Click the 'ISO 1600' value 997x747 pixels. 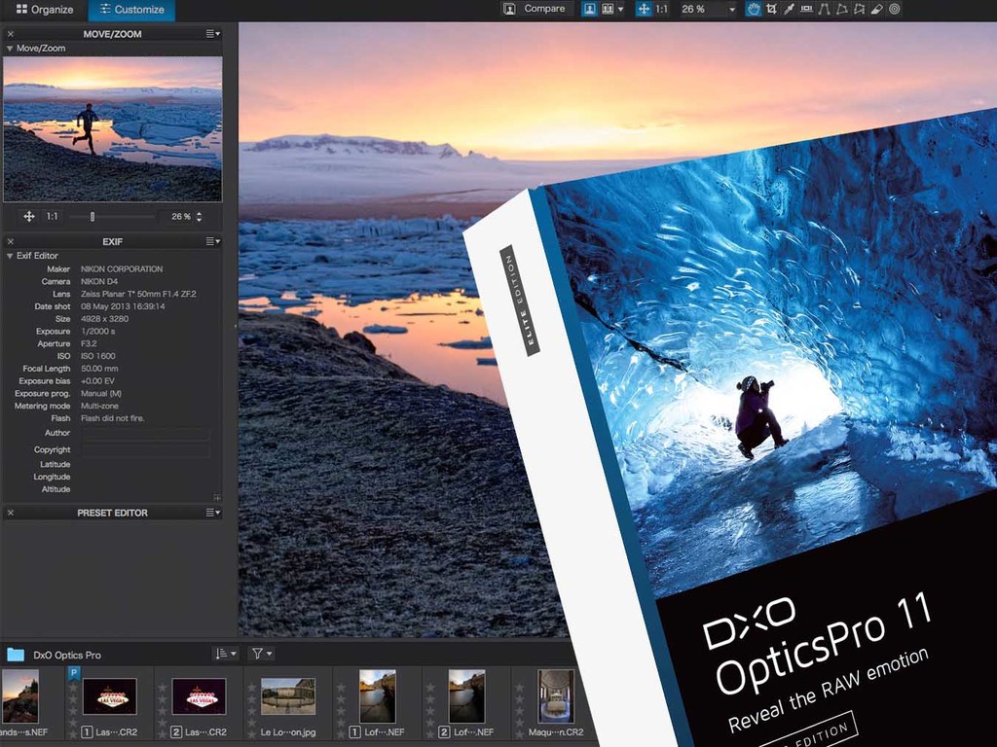(x=98, y=356)
